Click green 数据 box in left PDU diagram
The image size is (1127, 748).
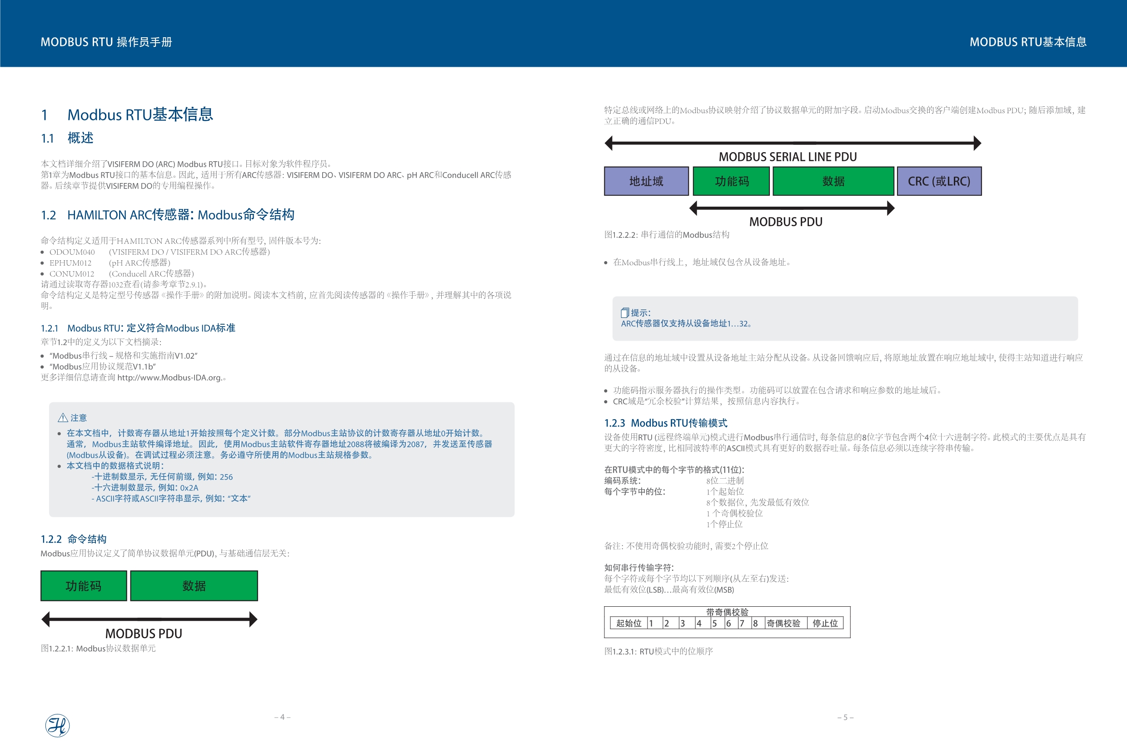194,586
